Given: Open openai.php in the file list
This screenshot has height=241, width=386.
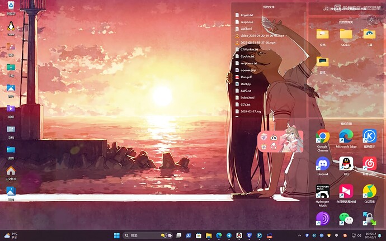Looking at the screenshot, I should pos(246,70).
